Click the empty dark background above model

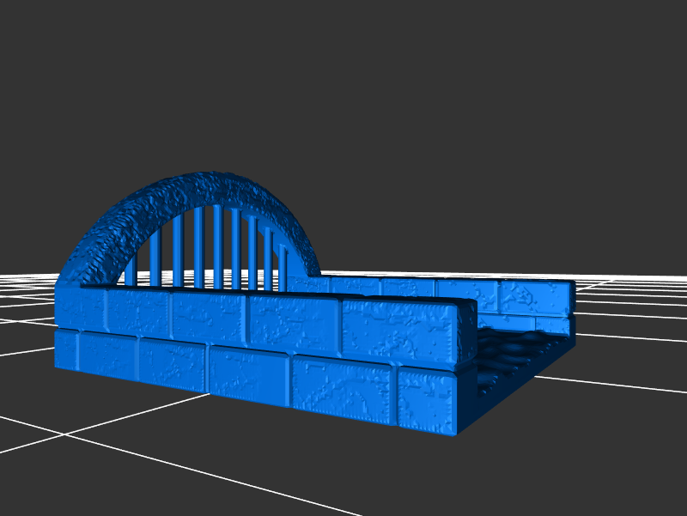(x=343, y=86)
